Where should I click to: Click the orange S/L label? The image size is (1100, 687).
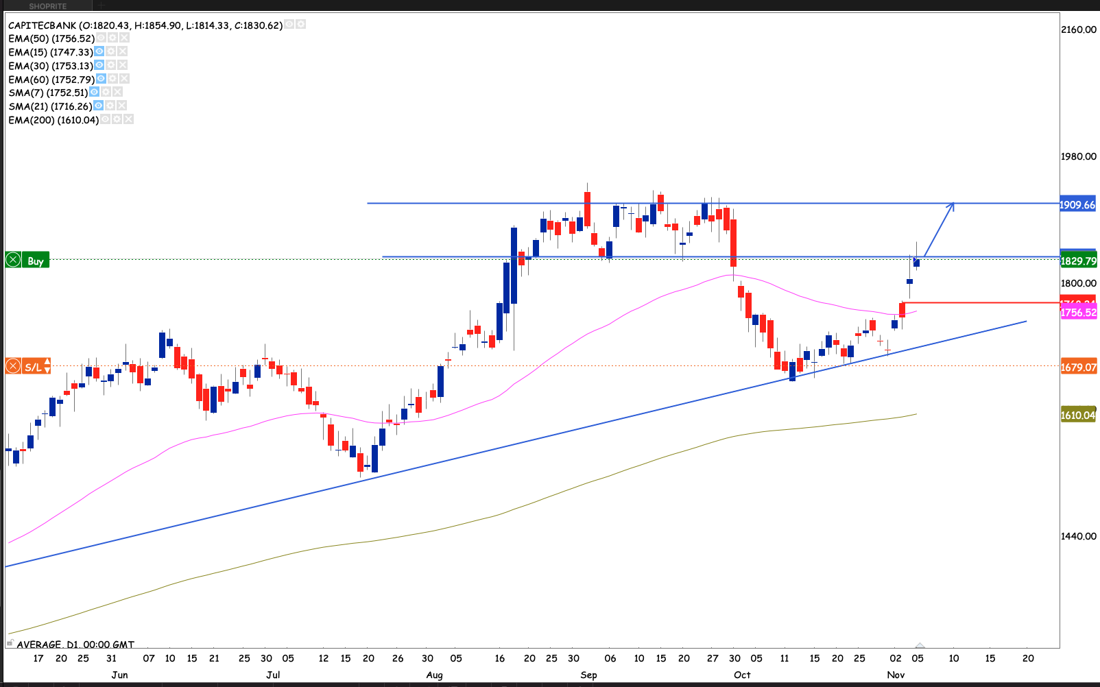pyautogui.click(x=32, y=367)
